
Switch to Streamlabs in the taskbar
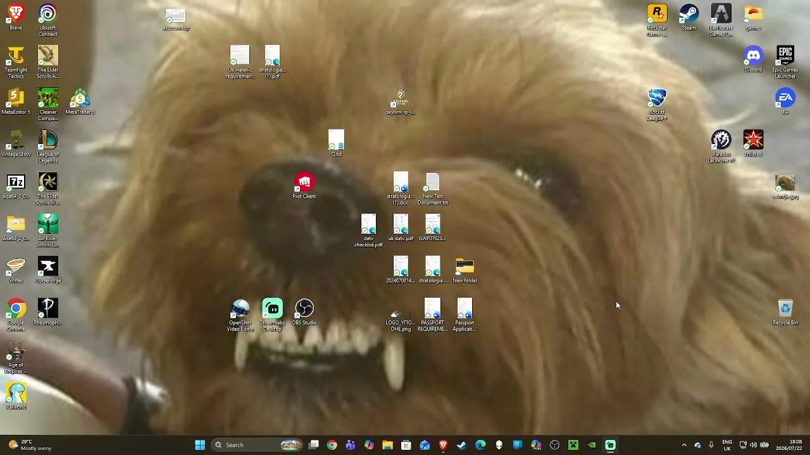(611, 445)
